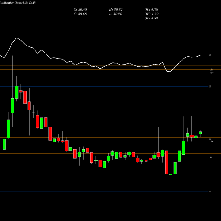Viewport: 221px width, 221px height.
Task: Click the OH: 1.22 reading
Action: [151, 14]
